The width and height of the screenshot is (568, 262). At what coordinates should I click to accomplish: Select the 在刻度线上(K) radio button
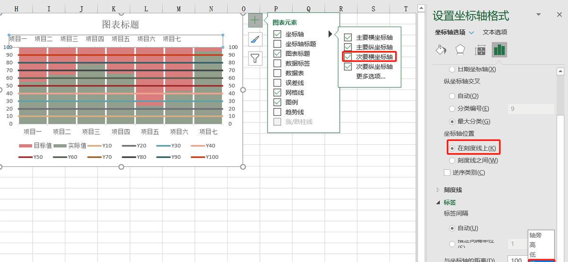(453, 148)
